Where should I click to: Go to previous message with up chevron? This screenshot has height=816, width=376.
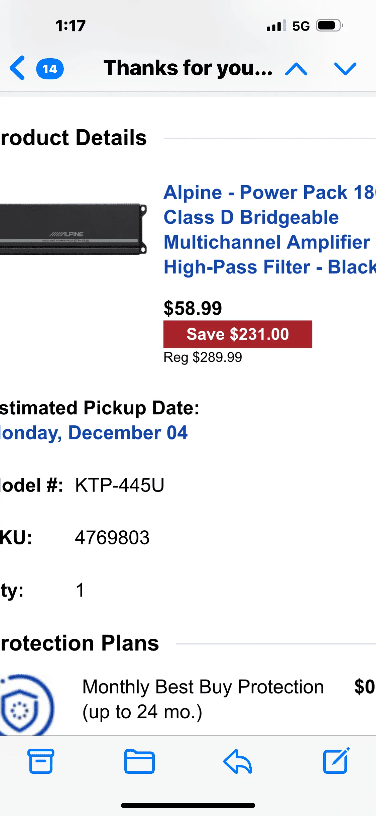click(x=296, y=69)
